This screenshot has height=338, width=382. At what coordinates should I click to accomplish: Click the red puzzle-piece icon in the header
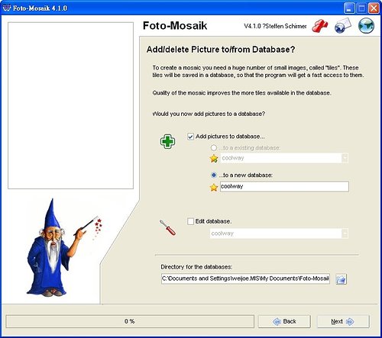tap(320, 26)
